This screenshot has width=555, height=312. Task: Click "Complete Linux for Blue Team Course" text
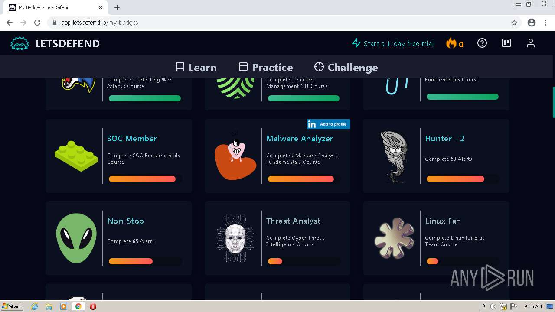[455, 241]
